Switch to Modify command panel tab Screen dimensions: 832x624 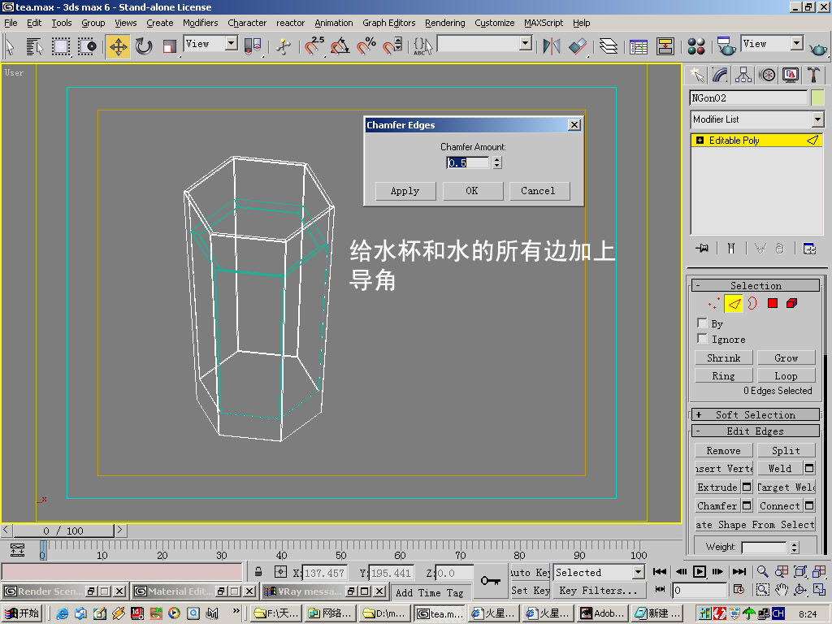pos(720,75)
